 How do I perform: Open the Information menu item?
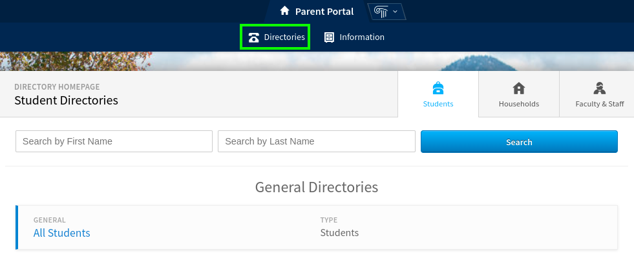click(362, 37)
